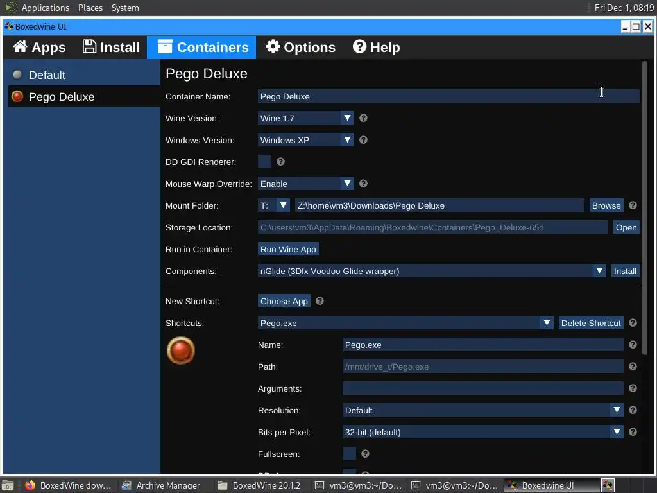This screenshot has width=657, height=493.
Task: Show help for Mount Folder
Action: click(x=633, y=205)
